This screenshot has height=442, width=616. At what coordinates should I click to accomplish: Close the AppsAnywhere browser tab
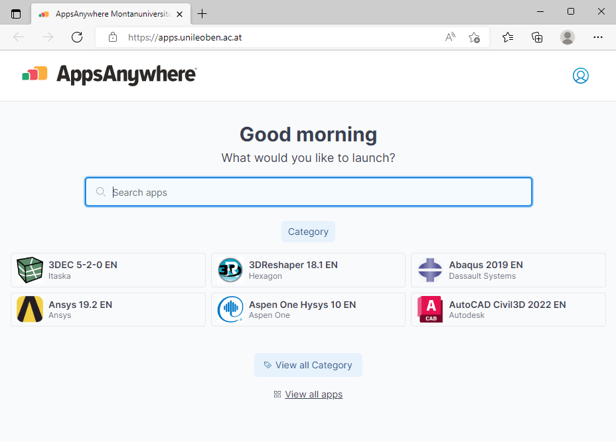(179, 14)
